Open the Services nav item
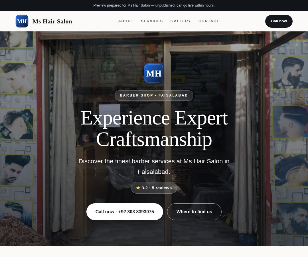Screen dimensions: 308x257 pyautogui.click(x=152, y=21)
